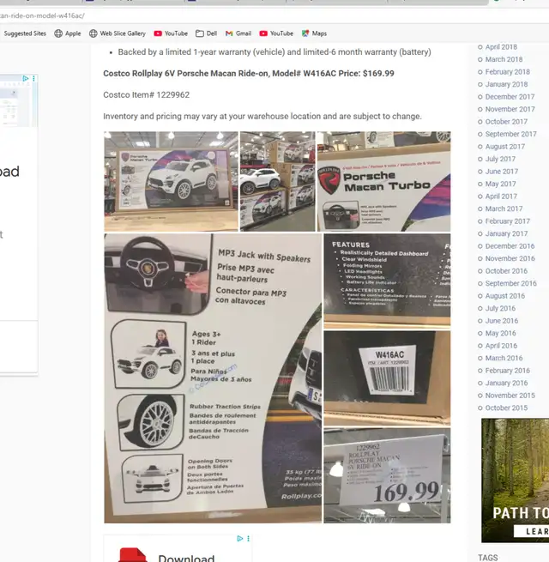Open the December 2017 archive
Image resolution: width=549 pixels, height=562 pixels.
[x=510, y=97]
